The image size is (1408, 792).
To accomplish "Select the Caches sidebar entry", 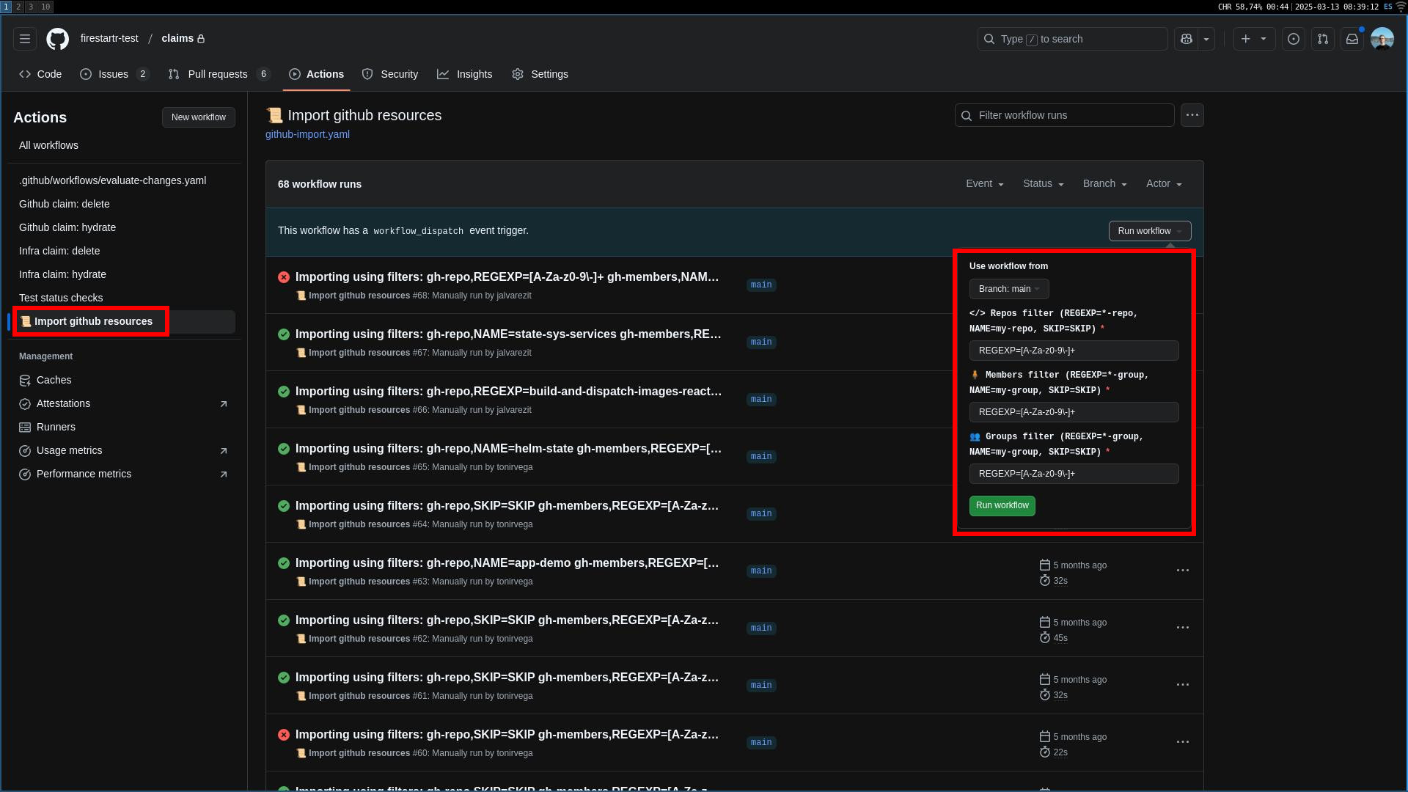I will pos(53,380).
